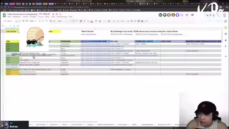Open the Contacts side panel icon
Screen dimensions: 229x129
pyautogui.click(x=226, y=40)
